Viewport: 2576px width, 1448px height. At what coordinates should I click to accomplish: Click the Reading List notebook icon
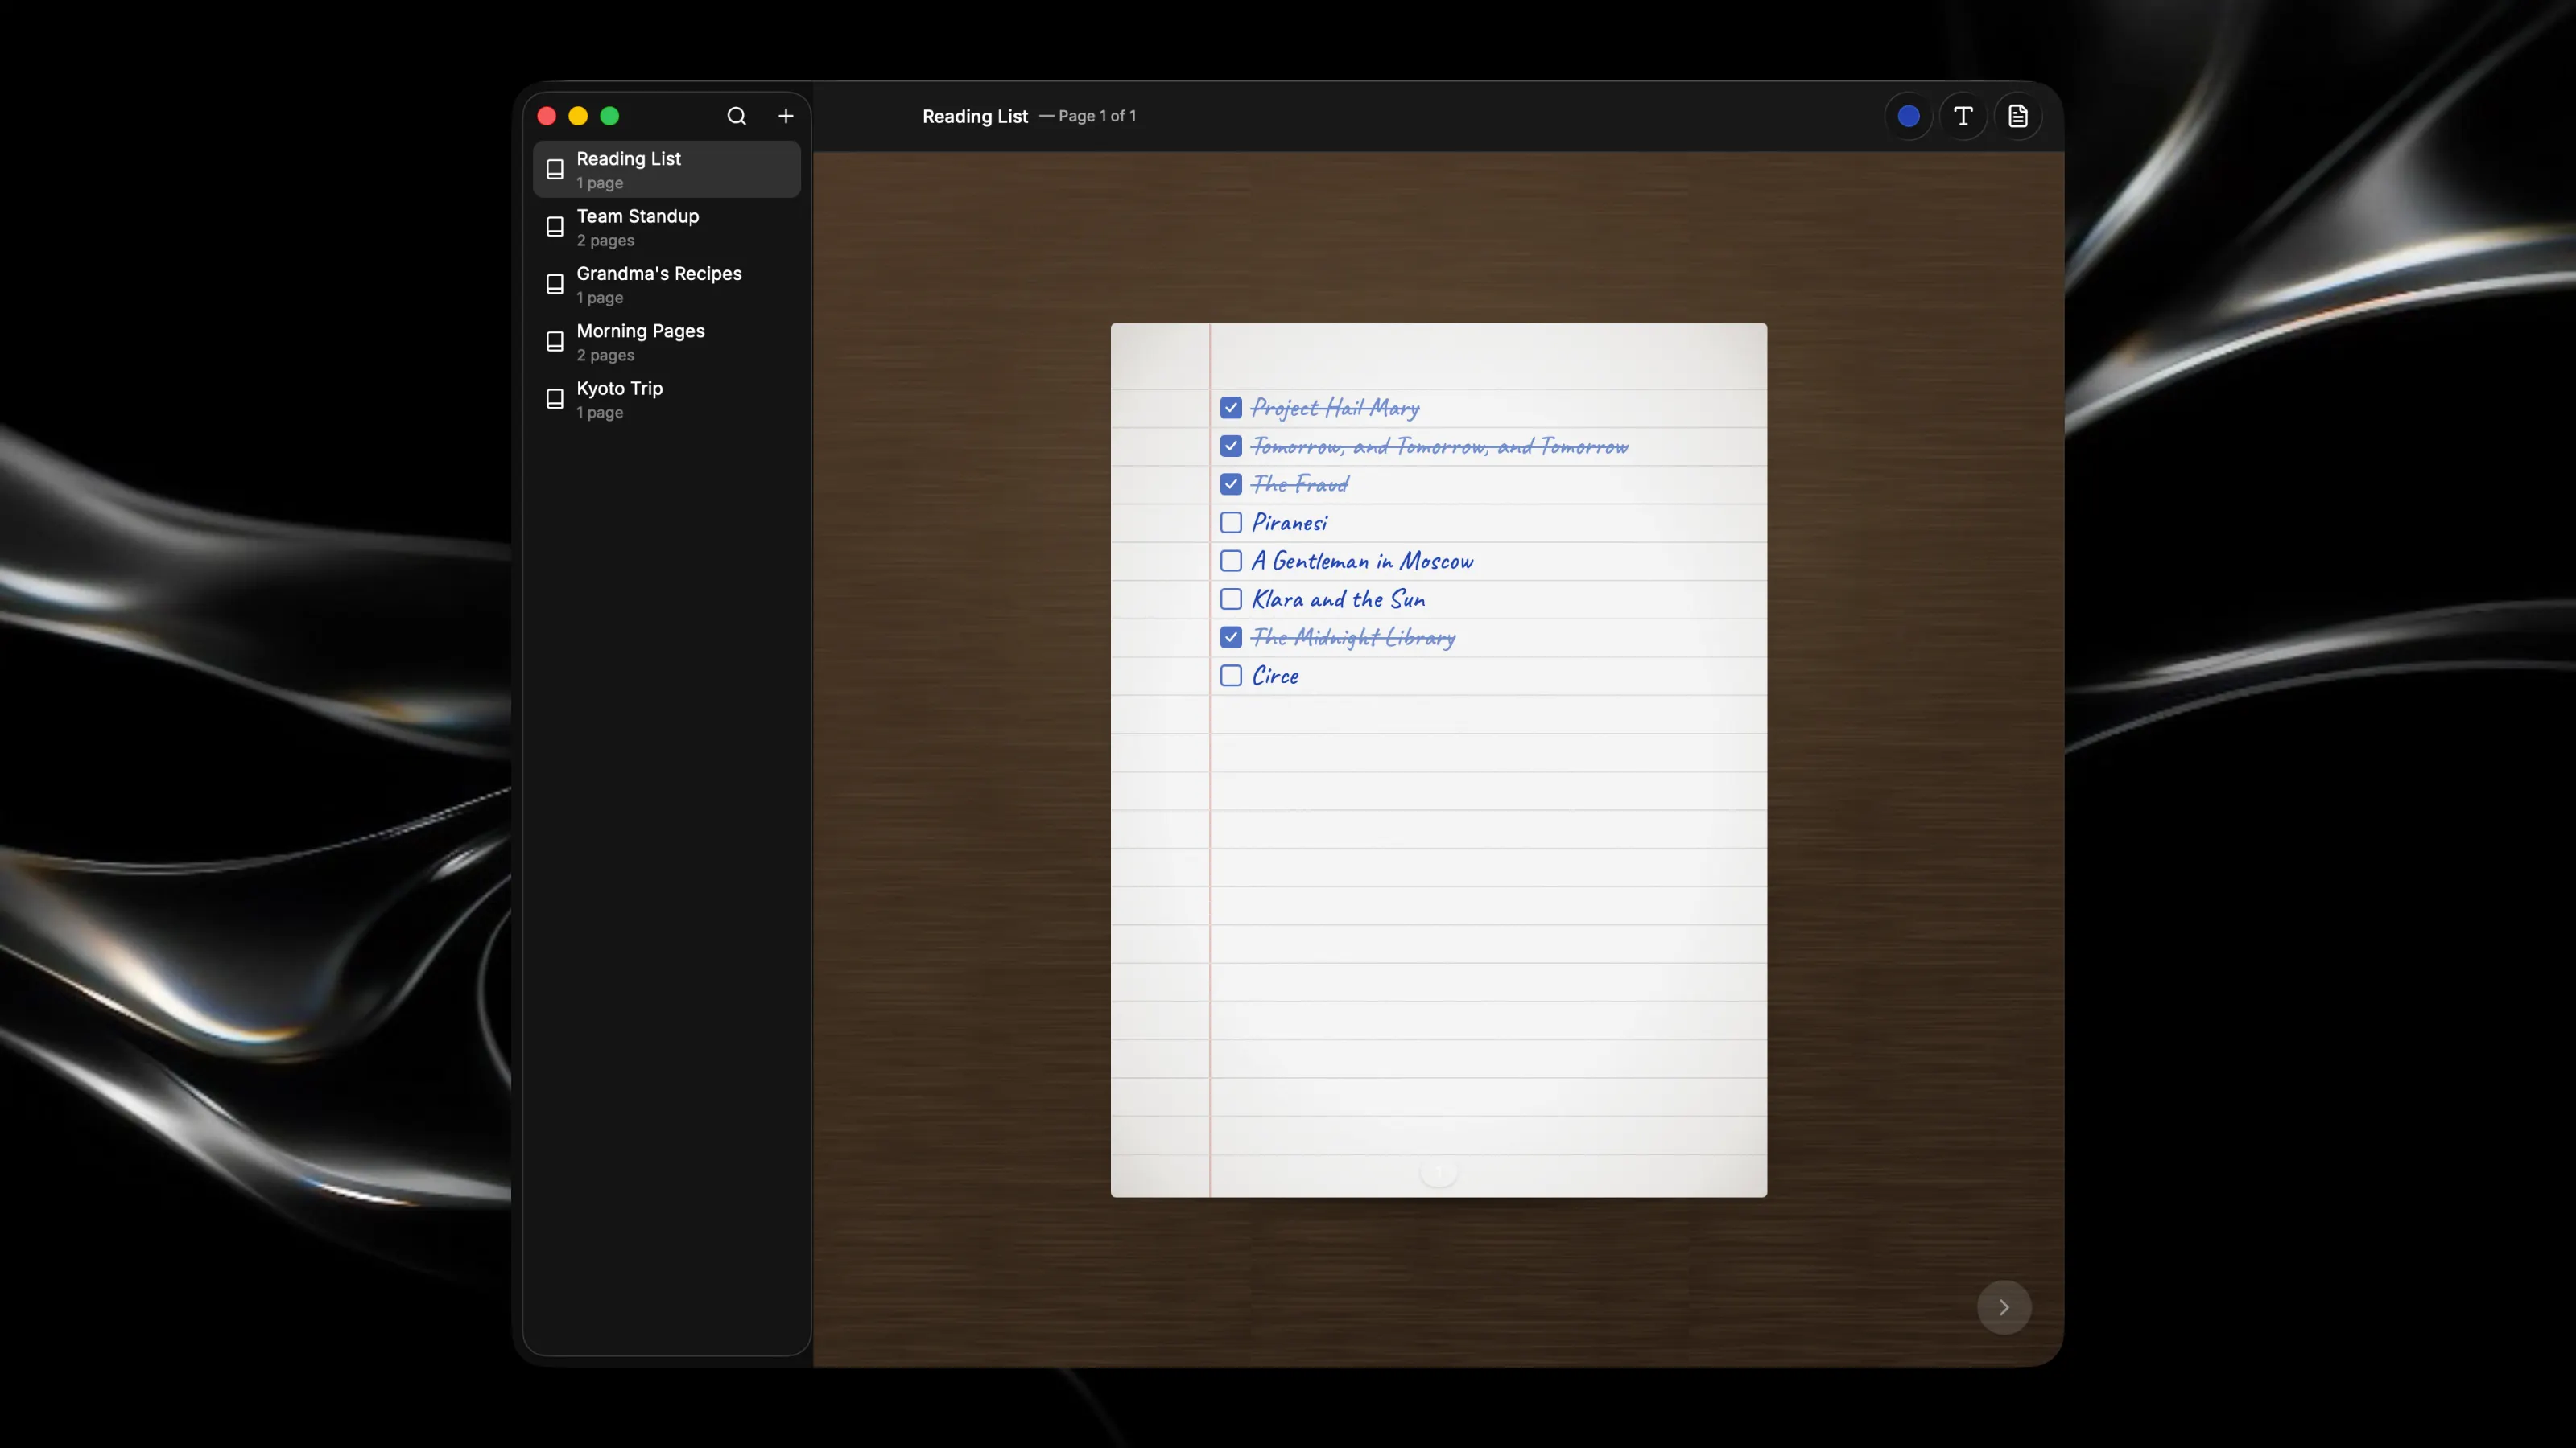pyautogui.click(x=555, y=169)
